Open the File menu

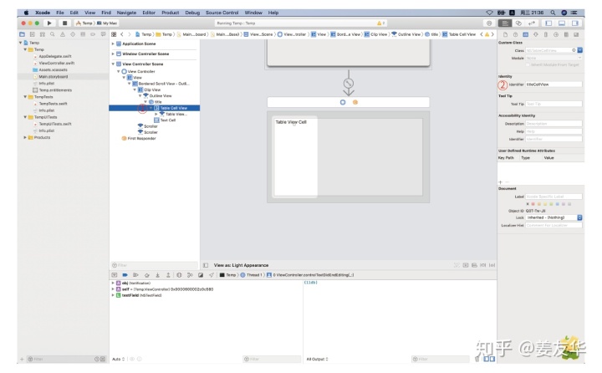pos(60,13)
